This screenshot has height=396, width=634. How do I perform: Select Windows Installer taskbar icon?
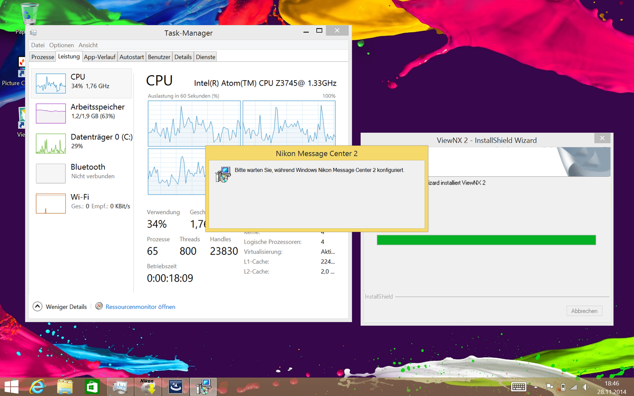(x=203, y=387)
